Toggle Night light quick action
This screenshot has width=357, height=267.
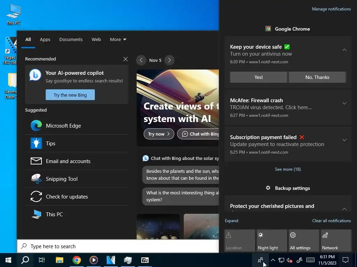click(272, 241)
